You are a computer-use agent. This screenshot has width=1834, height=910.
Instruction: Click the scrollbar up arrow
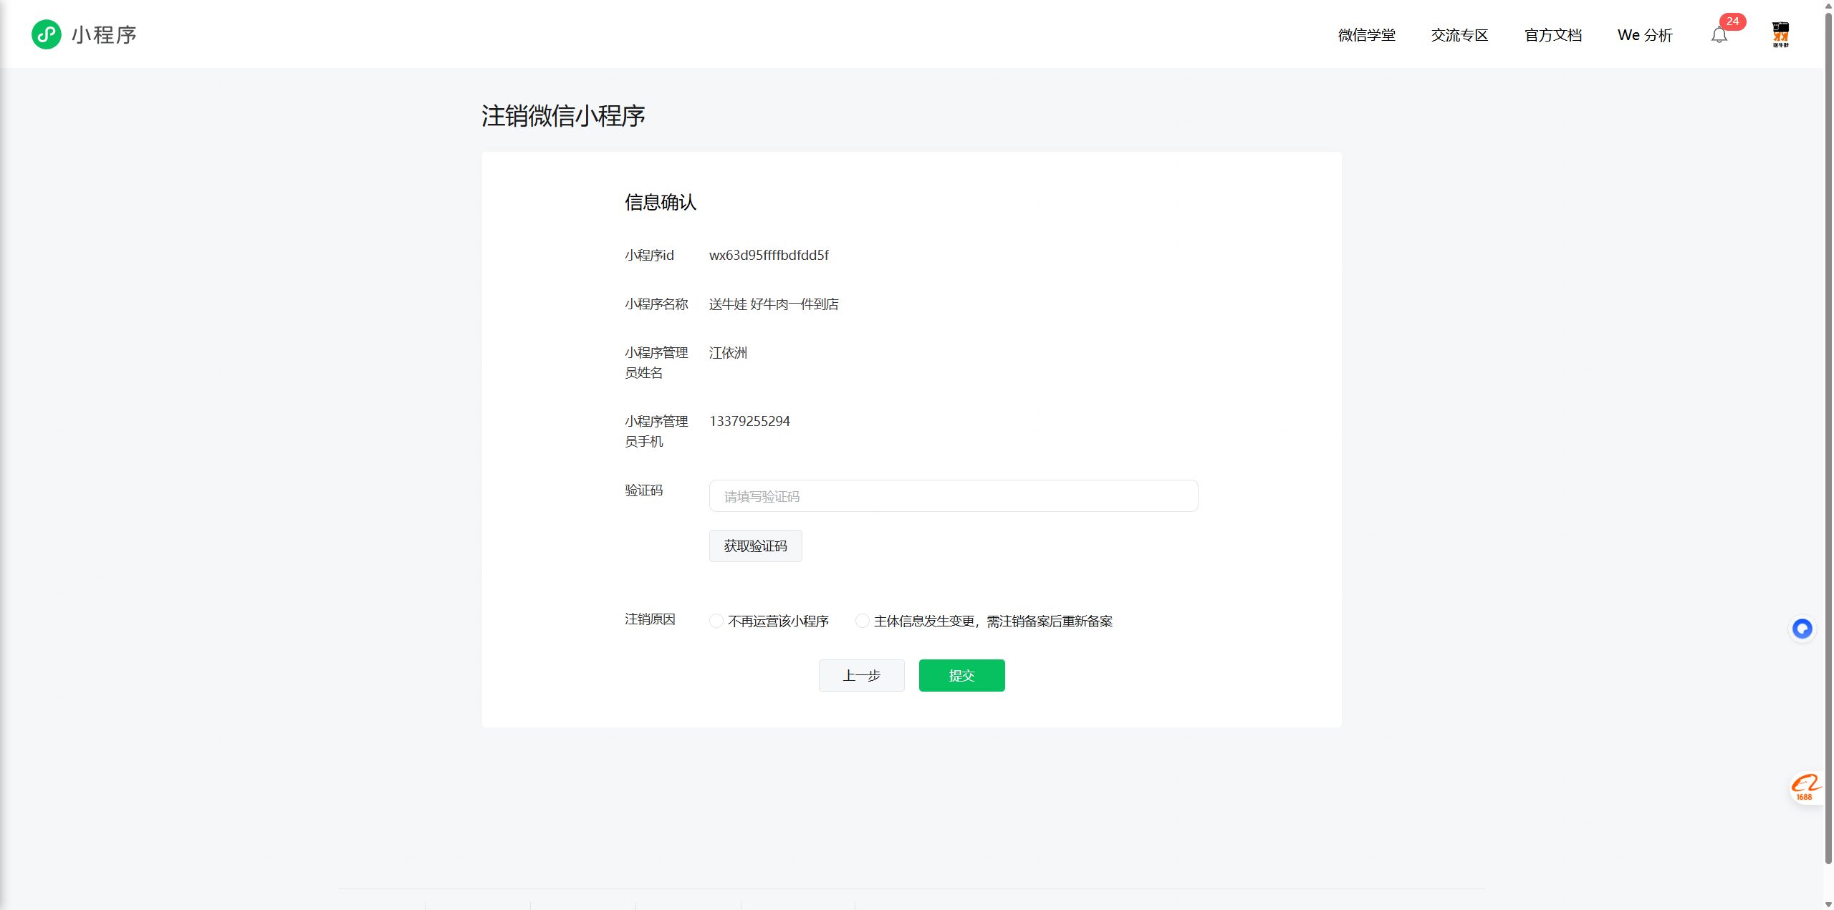[1828, 5]
